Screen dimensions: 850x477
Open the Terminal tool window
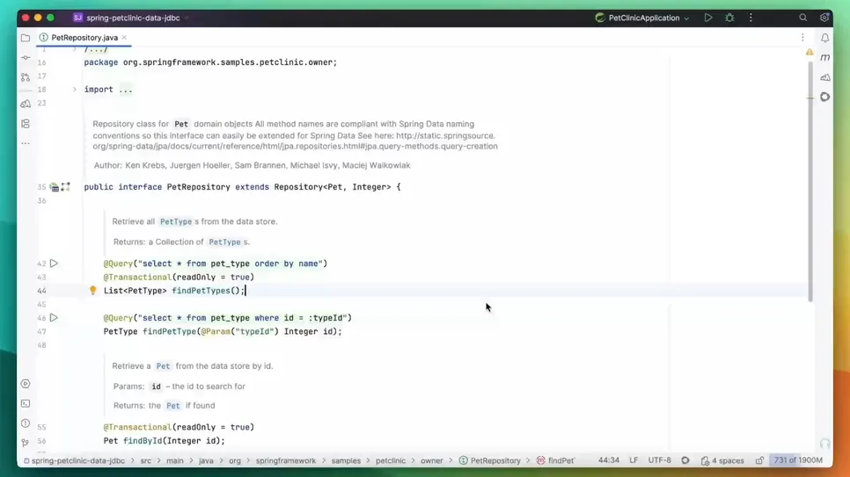click(x=26, y=404)
